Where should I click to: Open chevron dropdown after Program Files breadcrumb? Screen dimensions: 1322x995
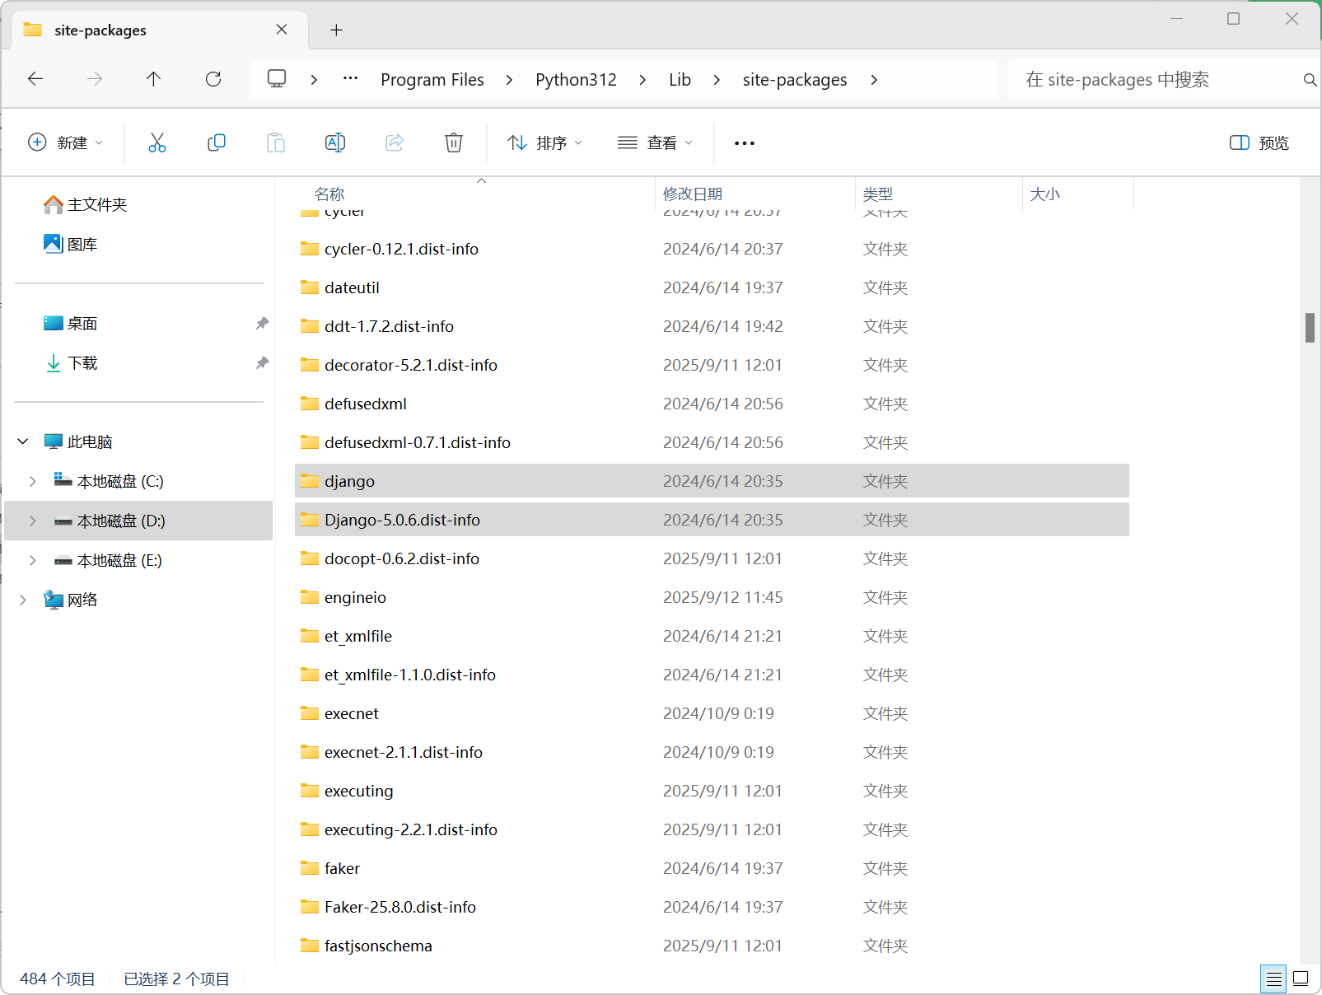(x=509, y=80)
